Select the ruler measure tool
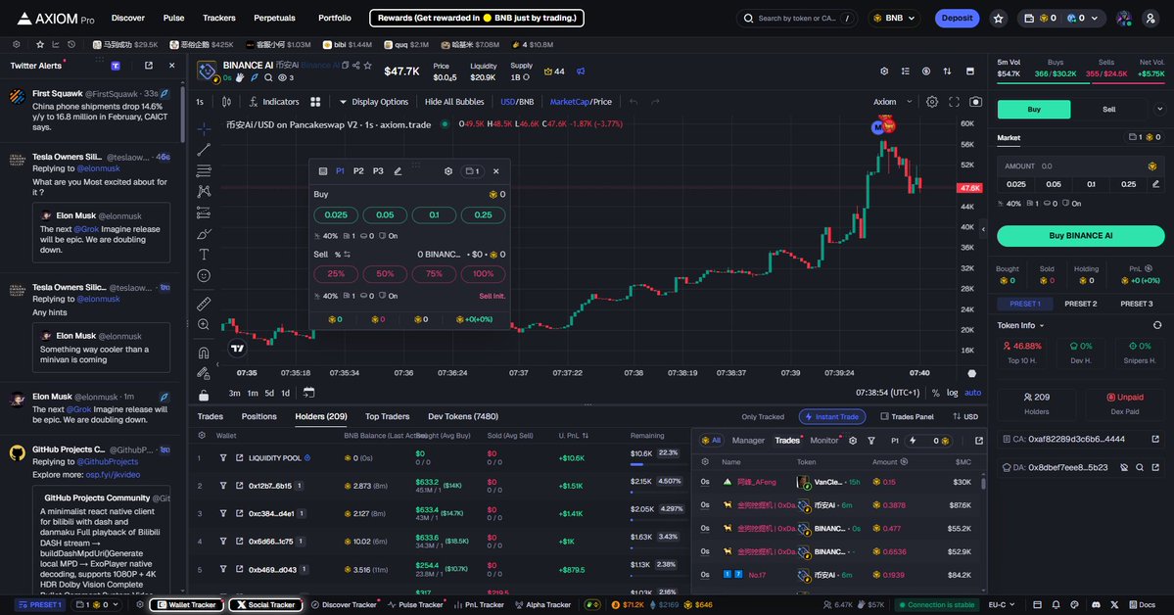1174x615 pixels. (x=204, y=304)
